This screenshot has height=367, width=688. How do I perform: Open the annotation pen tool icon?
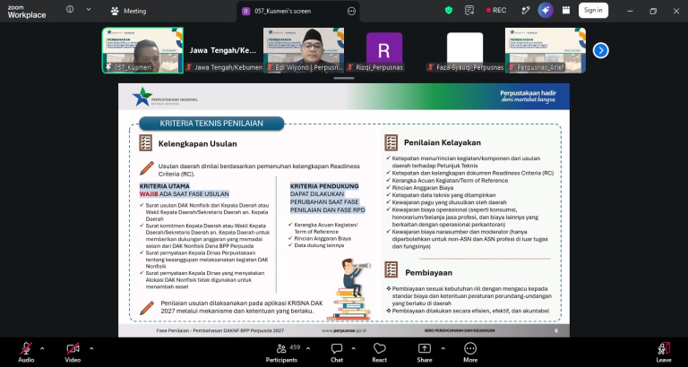[x=525, y=10]
